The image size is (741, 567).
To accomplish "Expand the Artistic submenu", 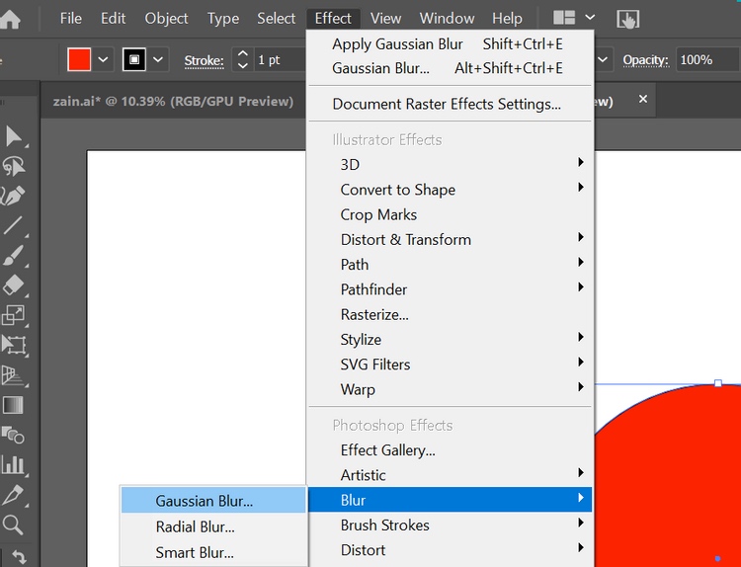I will 450,475.
